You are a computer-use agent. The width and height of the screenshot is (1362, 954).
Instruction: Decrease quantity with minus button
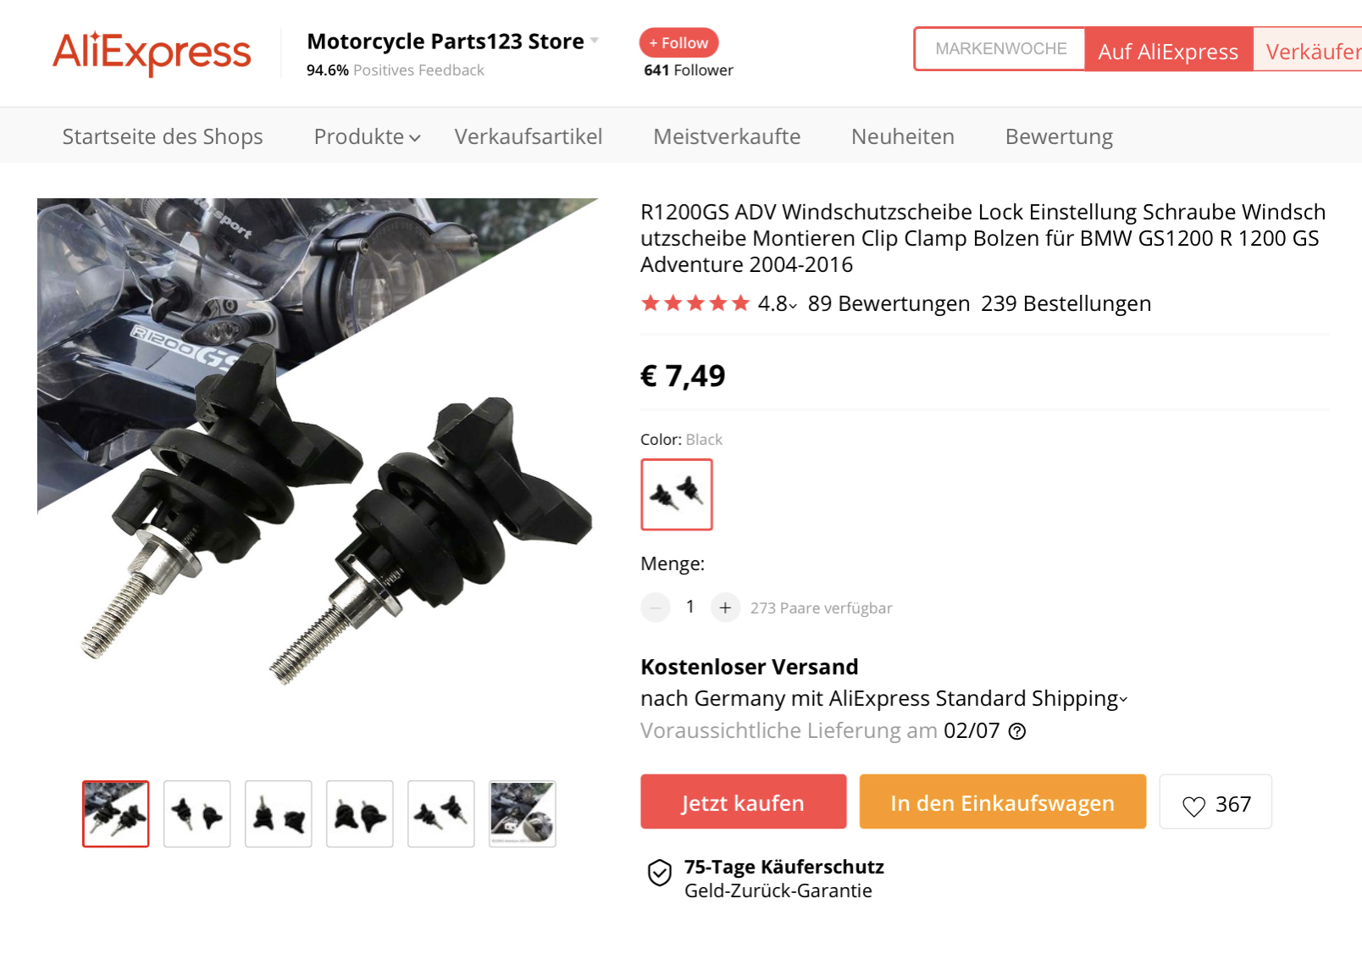[656, 607]
